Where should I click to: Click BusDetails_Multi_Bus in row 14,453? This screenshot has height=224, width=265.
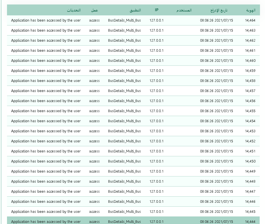(x=124, y=131)
